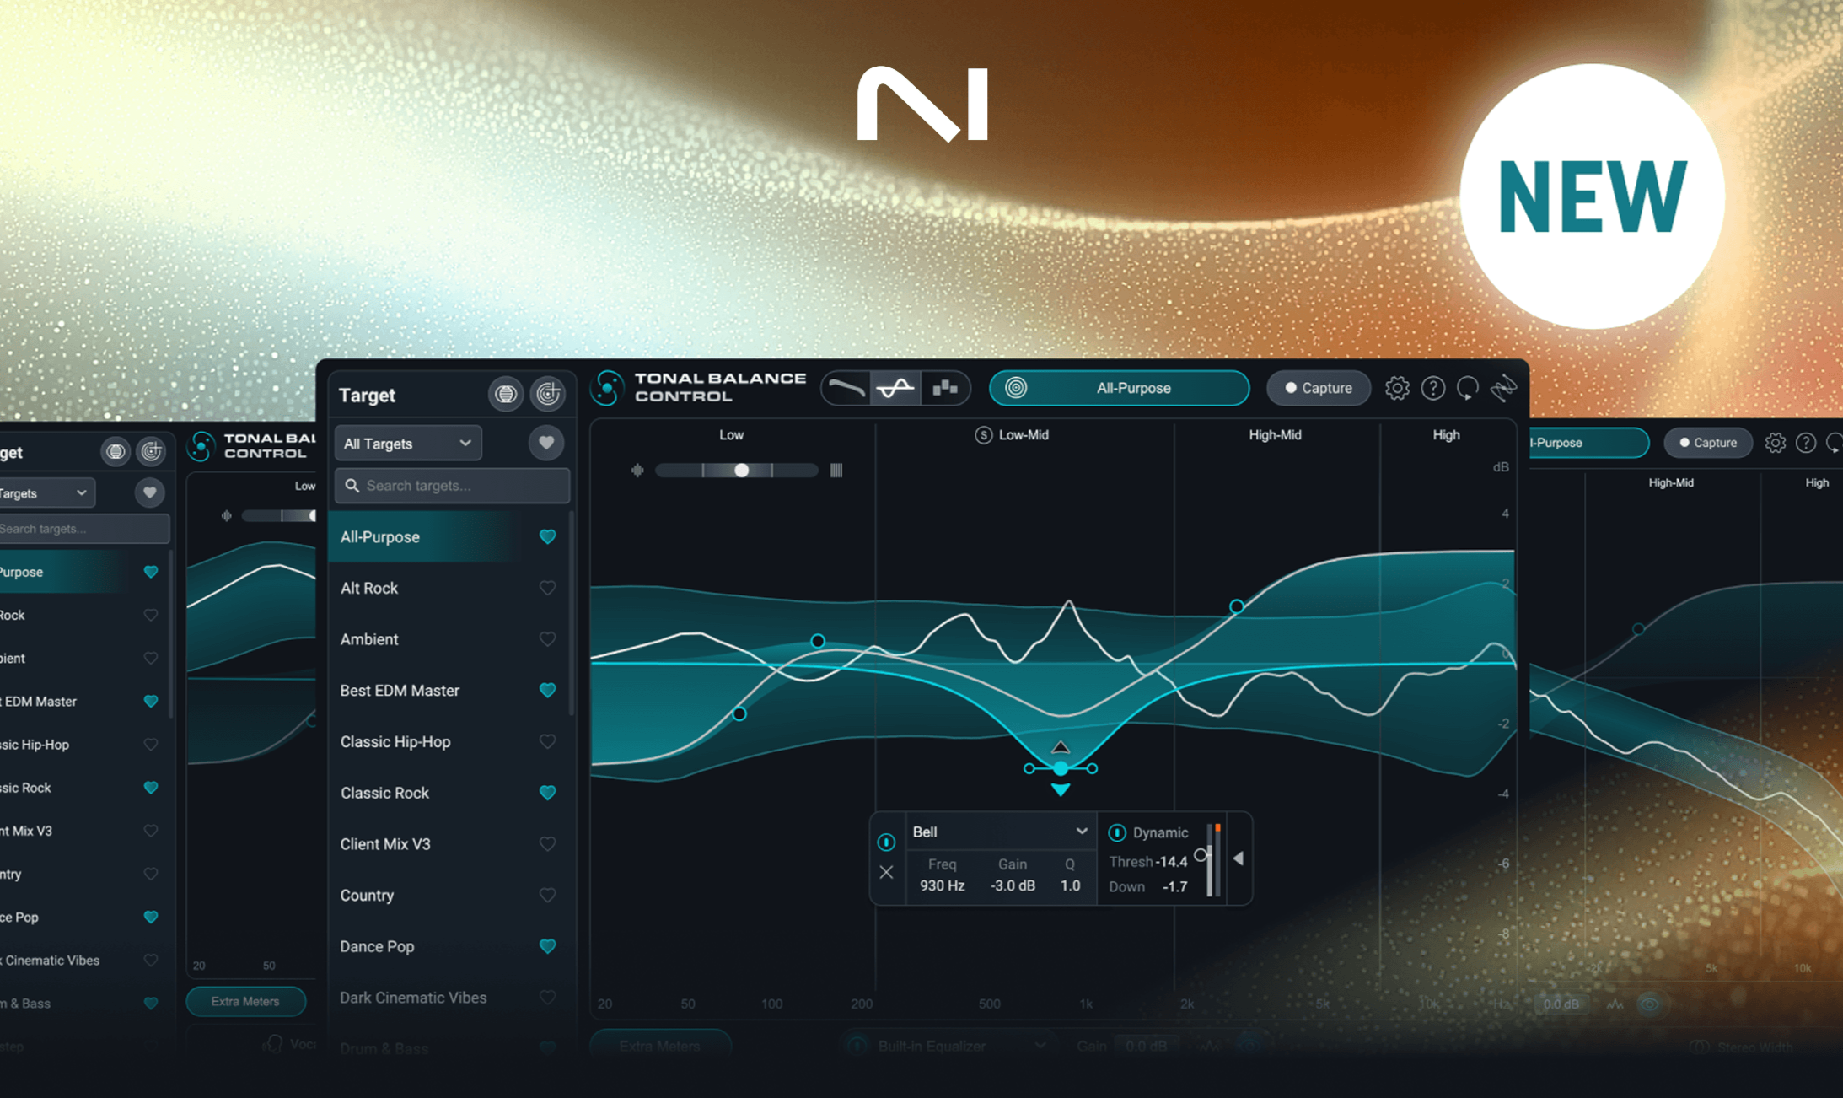
Task: Collapse the dynamic panel arrow
Action: coord(1238,858)
